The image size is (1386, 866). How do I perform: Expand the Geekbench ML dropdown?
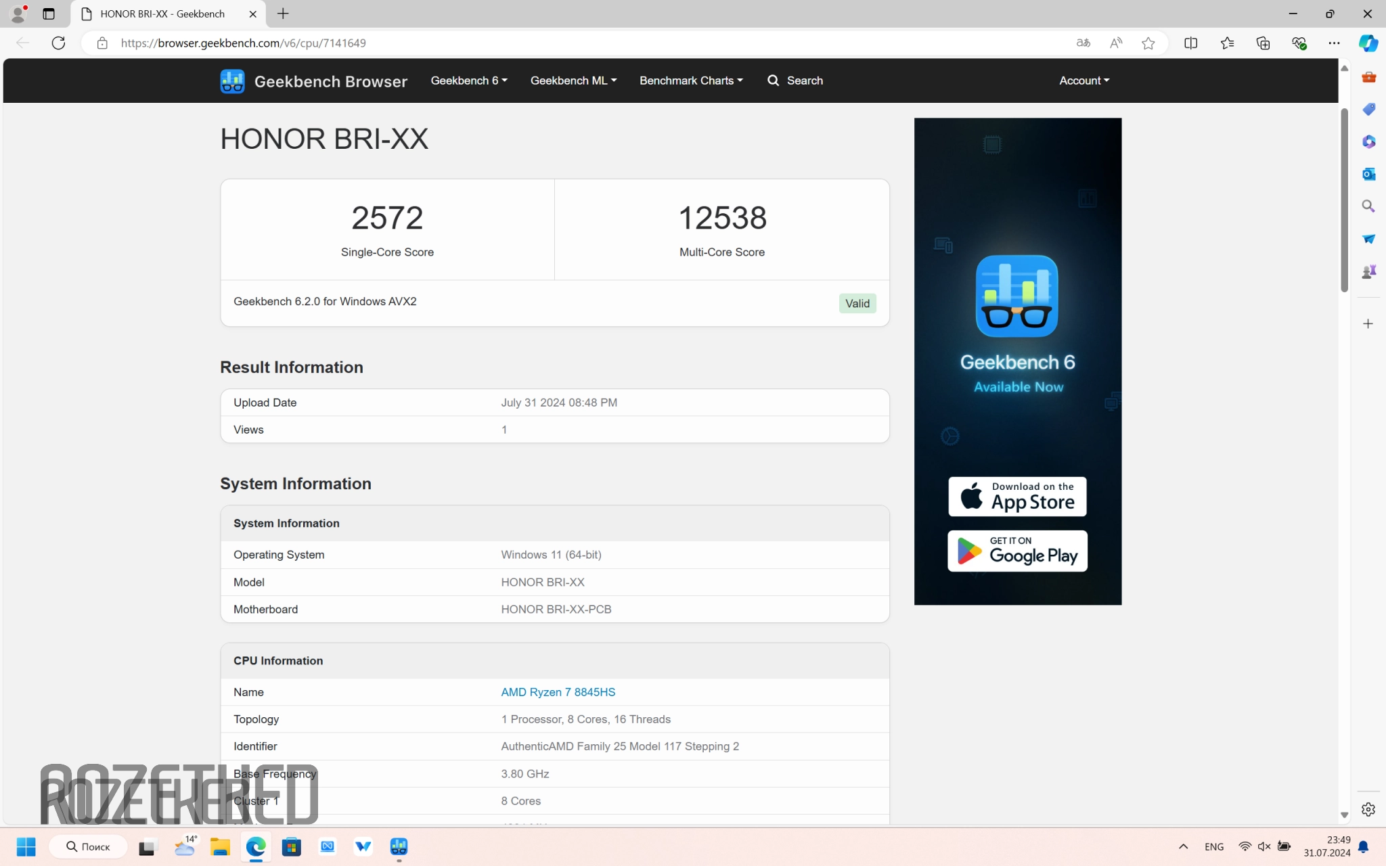click(573, 81)
